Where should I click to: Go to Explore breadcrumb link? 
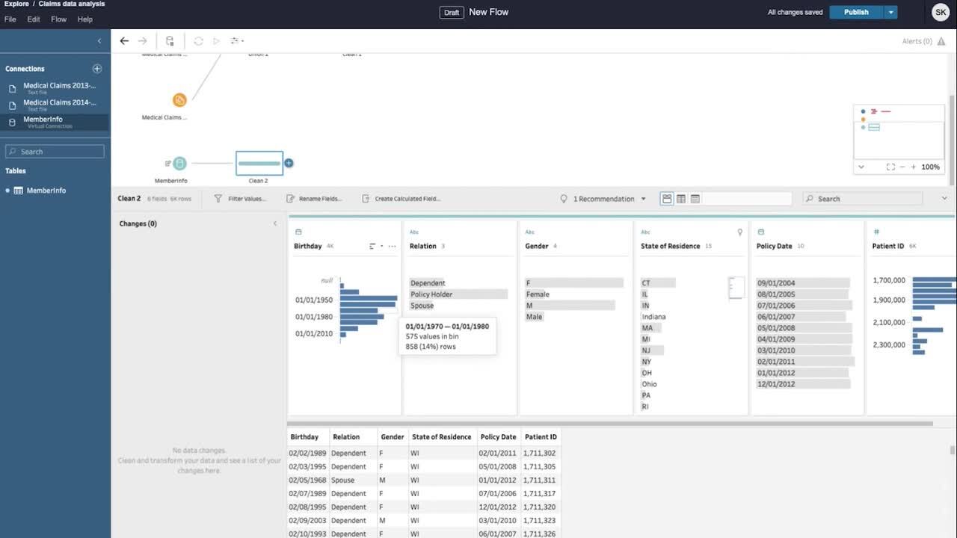click(x=16, y=4)
